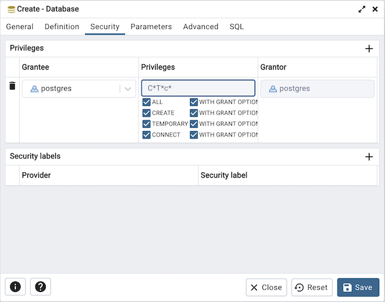The image size is (385, 302).
Task: Open the postgres grantee combo box
Action: 71,89
